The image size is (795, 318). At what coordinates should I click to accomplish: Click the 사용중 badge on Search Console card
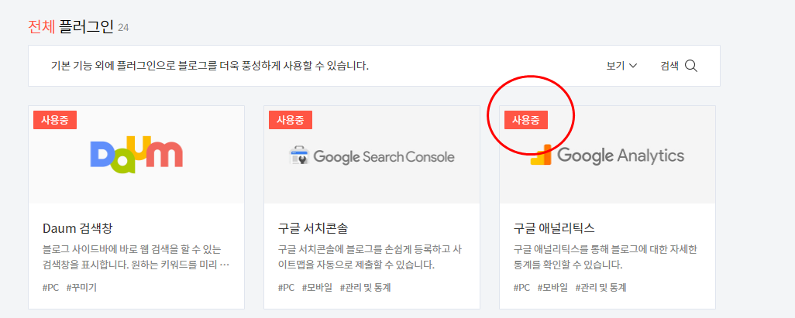(x=291, y=120)
